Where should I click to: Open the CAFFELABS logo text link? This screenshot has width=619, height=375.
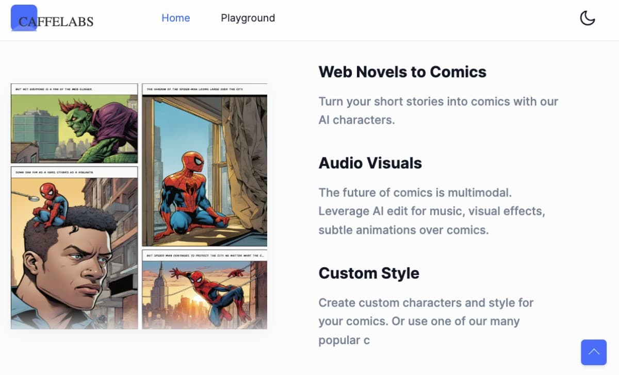[56, 22]
